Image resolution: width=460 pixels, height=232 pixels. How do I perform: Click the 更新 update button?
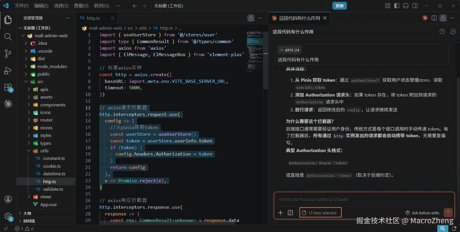pyautogui.click(x=340, y=6)
